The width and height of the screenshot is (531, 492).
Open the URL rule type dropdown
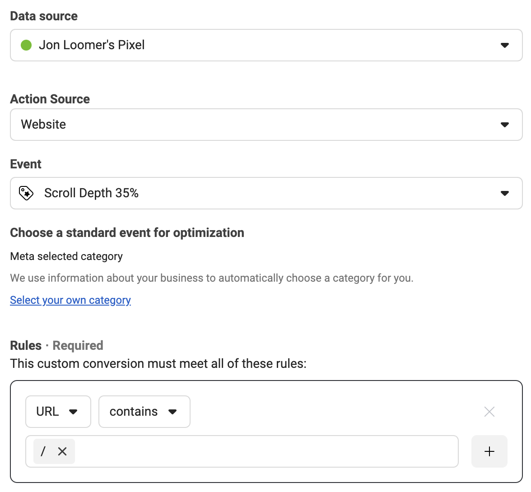click(58, 412)
